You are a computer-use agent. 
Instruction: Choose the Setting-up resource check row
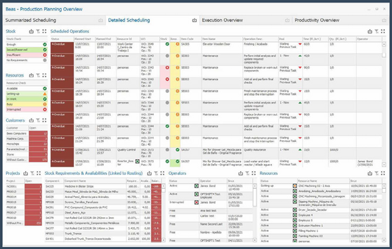pos(21,94)
